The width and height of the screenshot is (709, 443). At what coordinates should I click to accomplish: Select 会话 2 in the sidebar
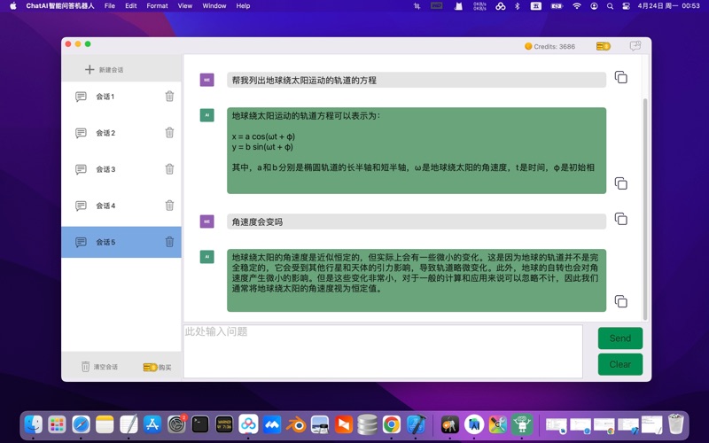105,133
